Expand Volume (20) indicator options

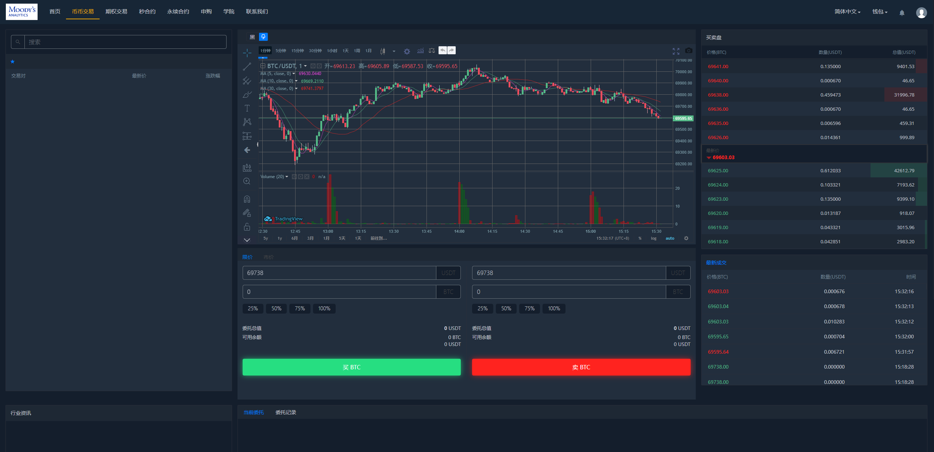point(286,177)
